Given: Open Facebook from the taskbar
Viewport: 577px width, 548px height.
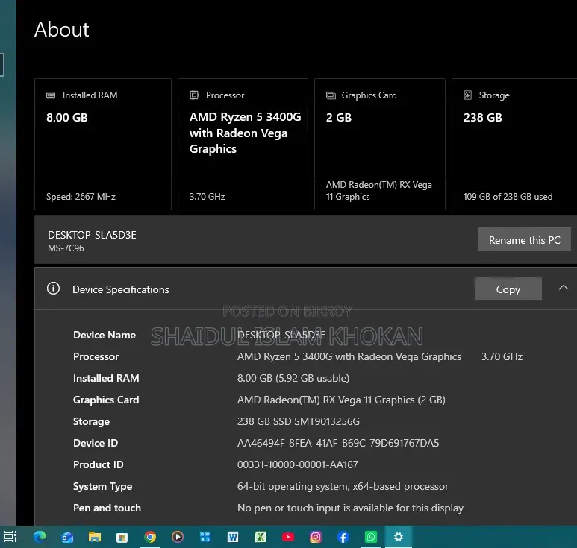Looking at the screenshot, I should click(343, 538).
